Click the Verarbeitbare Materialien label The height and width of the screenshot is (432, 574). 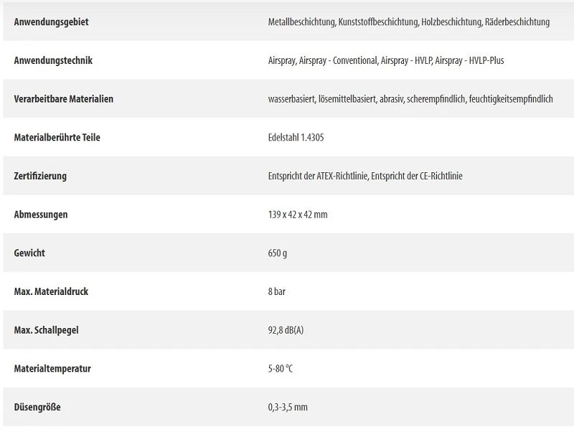64,99
